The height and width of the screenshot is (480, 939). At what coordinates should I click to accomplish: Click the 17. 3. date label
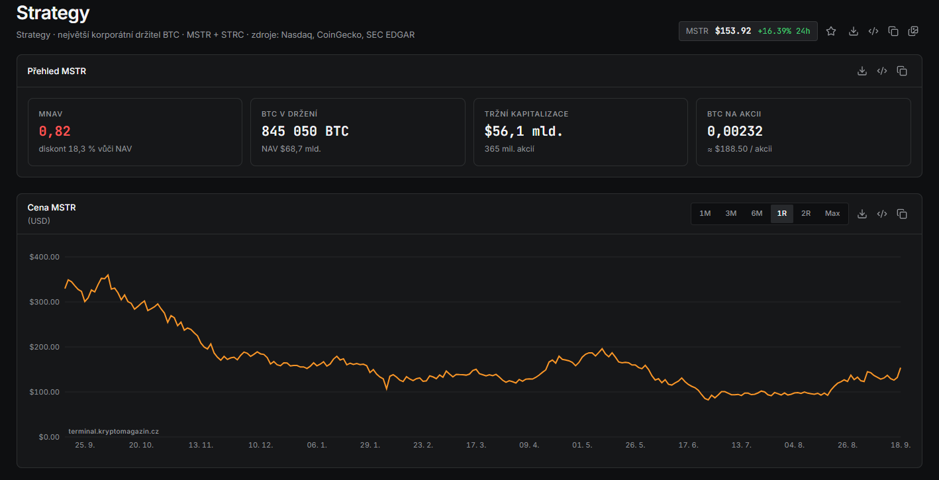point(476,445)
